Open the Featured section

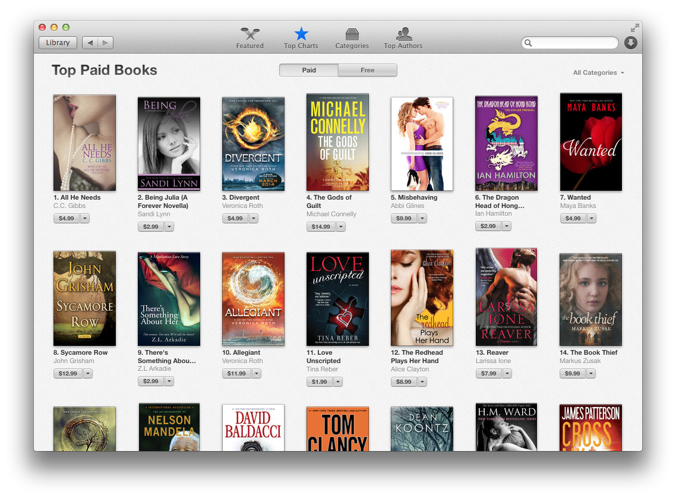250,39
